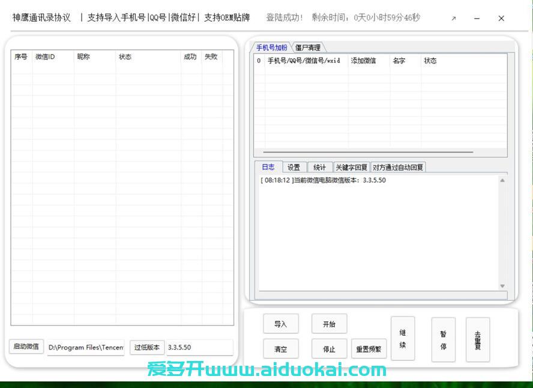
Task: Click the restore-window arrow icon in title bar
Action: 453,19
